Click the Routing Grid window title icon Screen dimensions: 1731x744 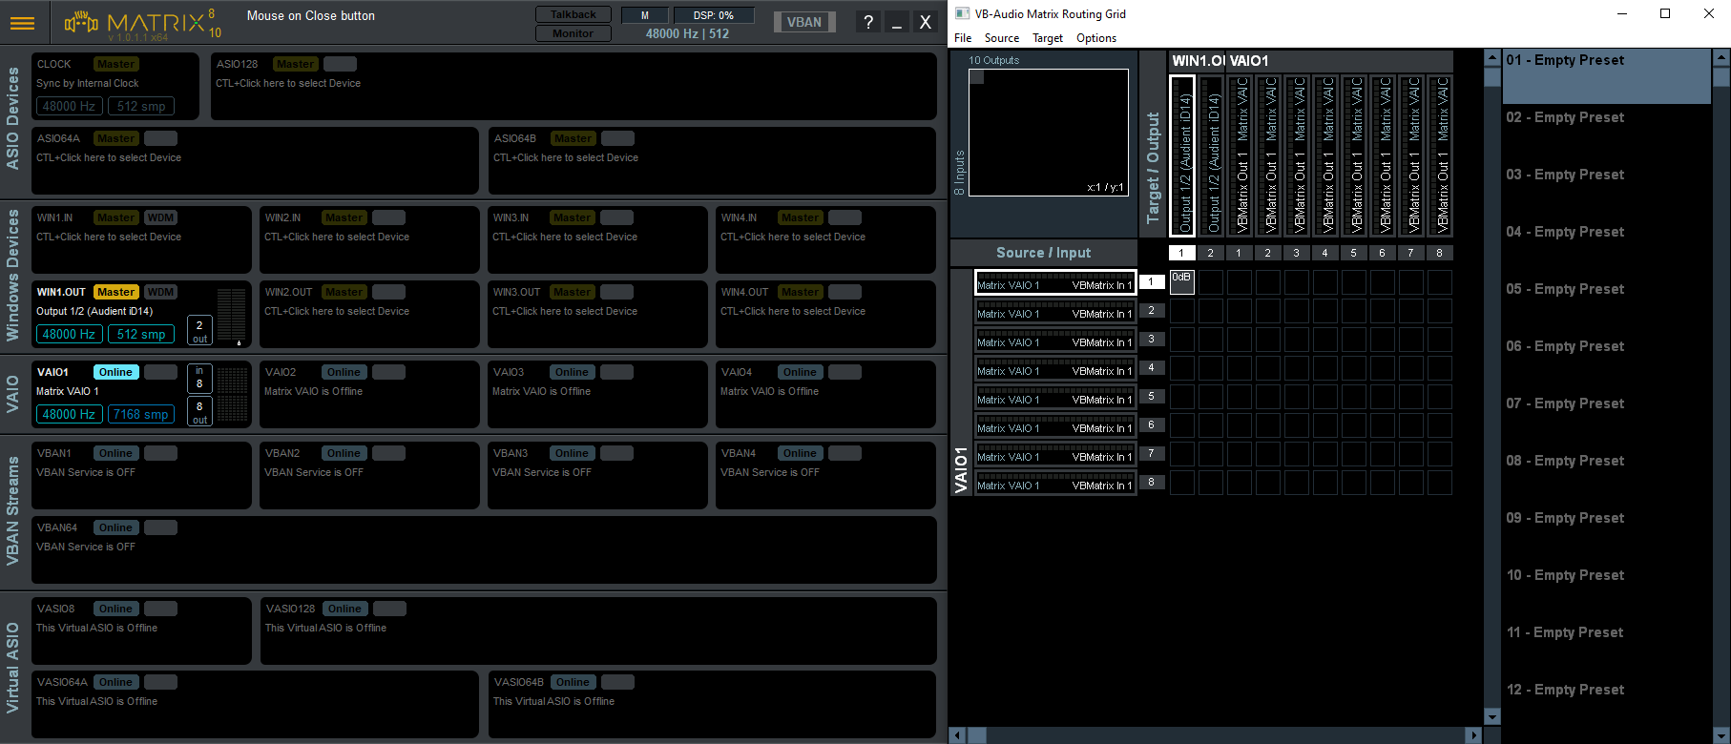[x=962, y=13]
